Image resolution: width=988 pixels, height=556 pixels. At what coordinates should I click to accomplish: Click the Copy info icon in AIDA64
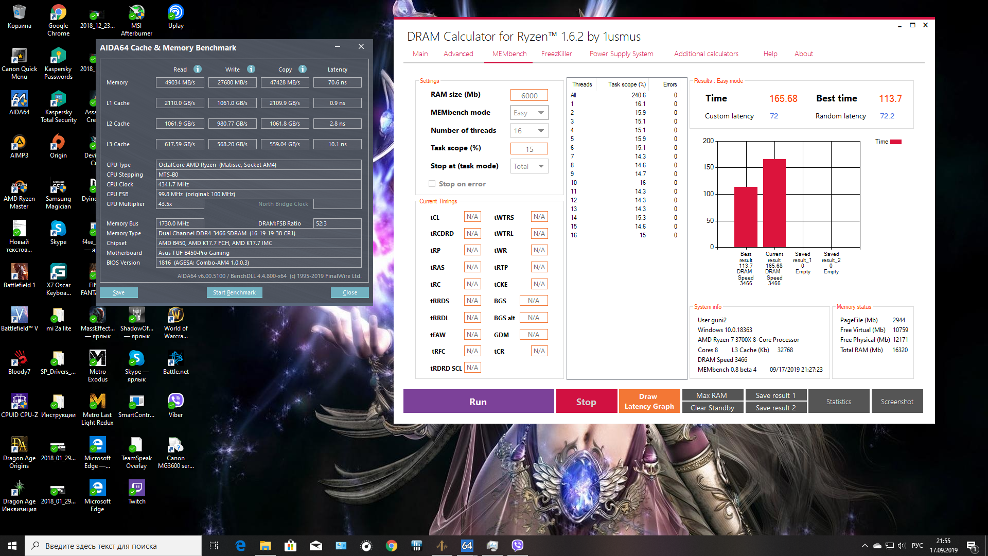[303, 69]
